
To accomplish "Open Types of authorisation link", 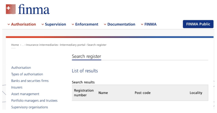I will pos(27,74).
